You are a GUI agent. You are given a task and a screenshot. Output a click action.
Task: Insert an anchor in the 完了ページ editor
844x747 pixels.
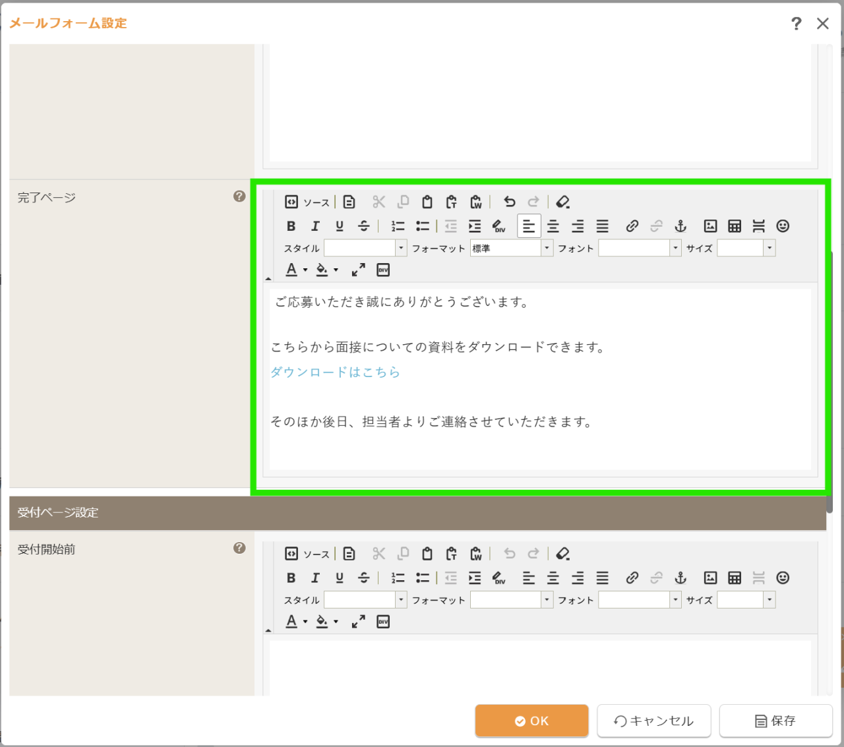coord(680,225)
